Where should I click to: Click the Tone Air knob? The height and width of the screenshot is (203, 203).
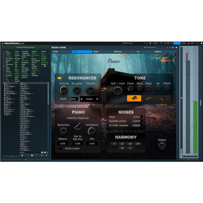(x=158, y=89)
